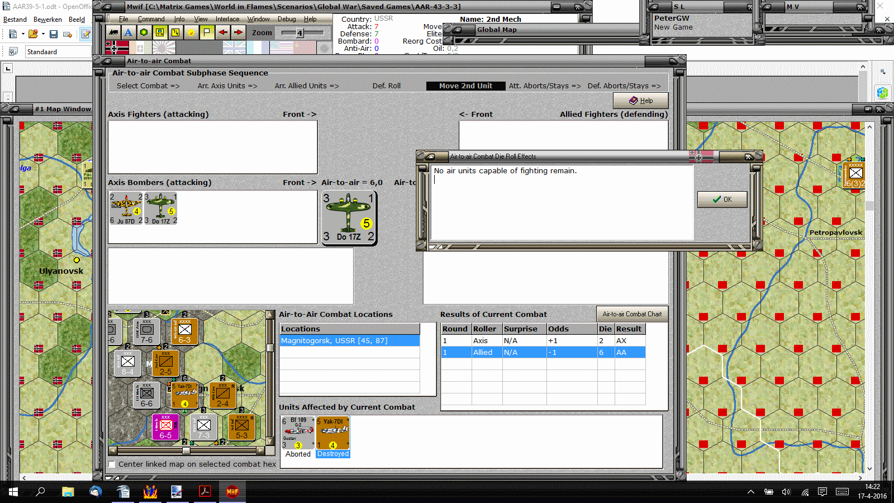Click the green hexagon toolbar icon

pos(144,32)
